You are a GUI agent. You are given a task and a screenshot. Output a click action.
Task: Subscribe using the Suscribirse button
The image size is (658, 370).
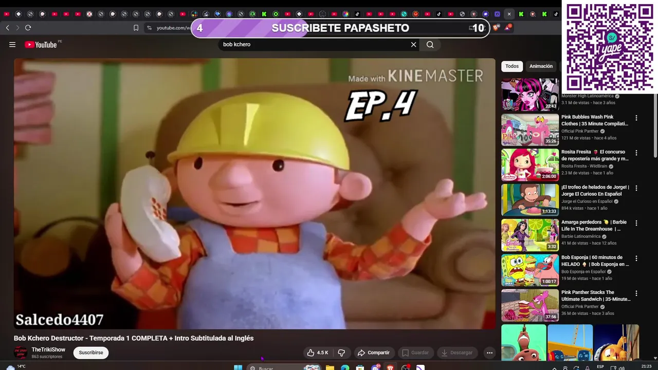(91, 353)
